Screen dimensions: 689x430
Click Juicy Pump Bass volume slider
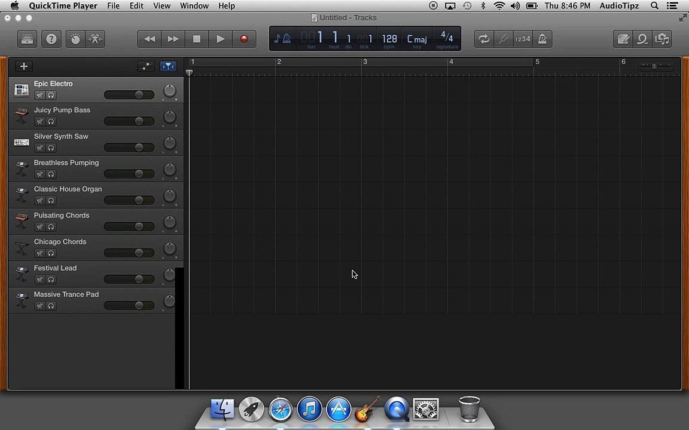click(129, 121)
